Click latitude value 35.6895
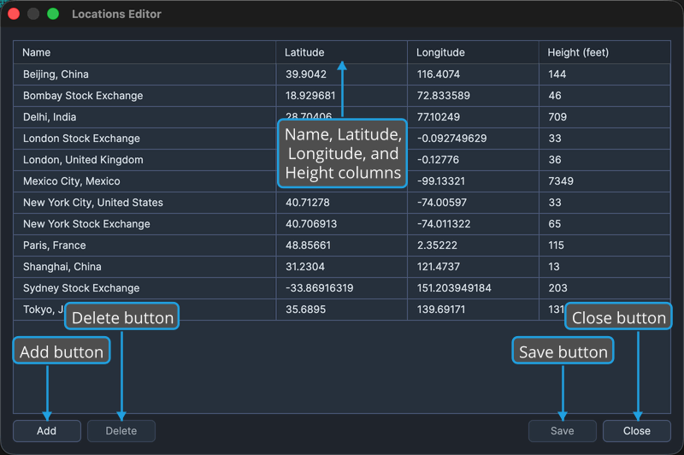 (305, 310)
